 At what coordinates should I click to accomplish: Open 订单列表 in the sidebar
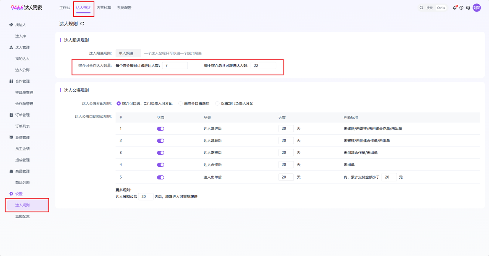point(22,126)
